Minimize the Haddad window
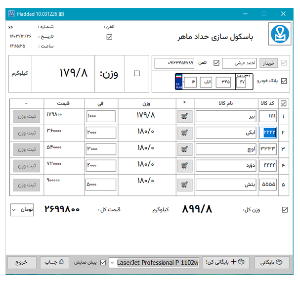Screen dimensions: 300x286 [x=246, y=14]
